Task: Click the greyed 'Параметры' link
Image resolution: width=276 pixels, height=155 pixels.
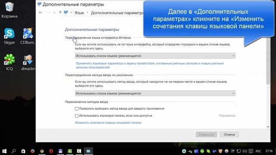Action: tap(227, 116)
